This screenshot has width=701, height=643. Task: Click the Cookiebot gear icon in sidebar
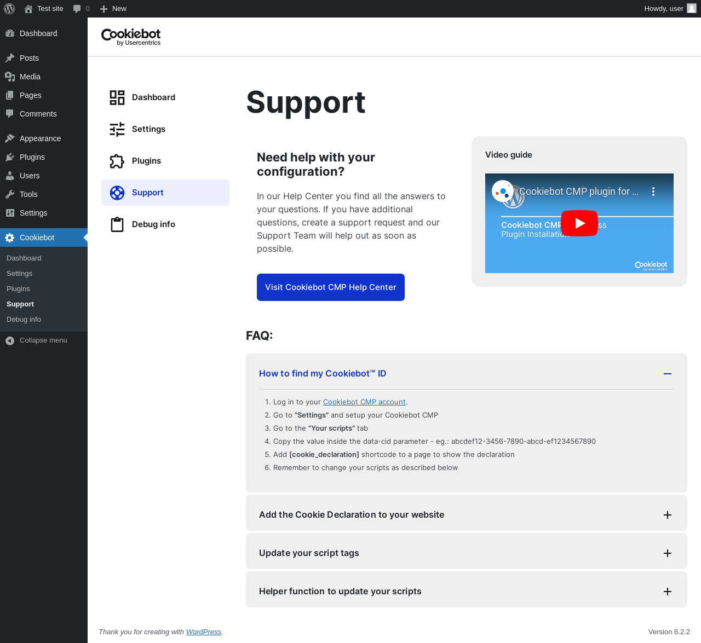pos(10,237)
